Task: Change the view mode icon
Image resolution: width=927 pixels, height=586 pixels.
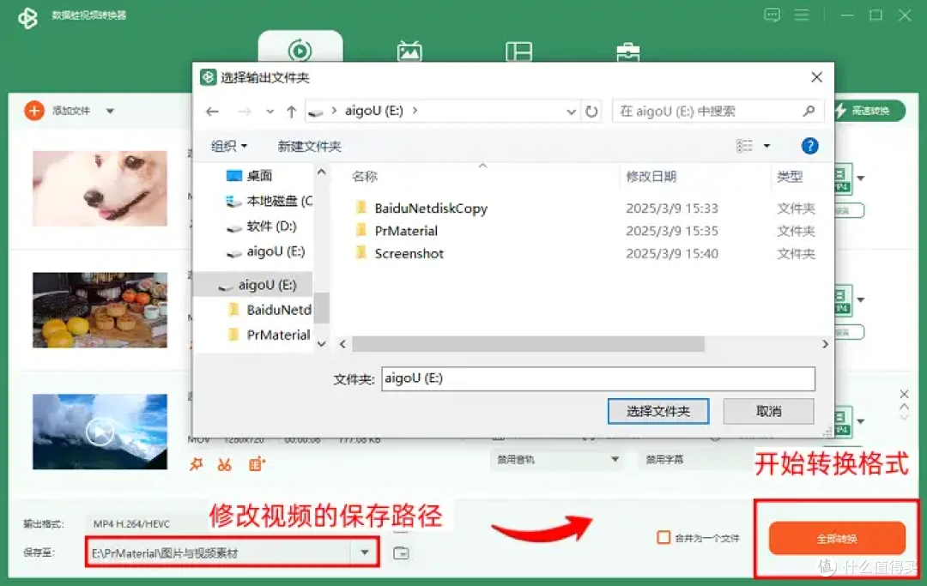Action: click(x=744, y=145)
